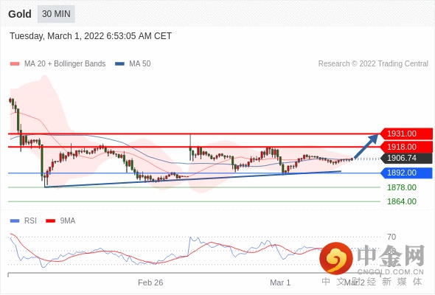Click the 9MA legend label

click(68, 221)
